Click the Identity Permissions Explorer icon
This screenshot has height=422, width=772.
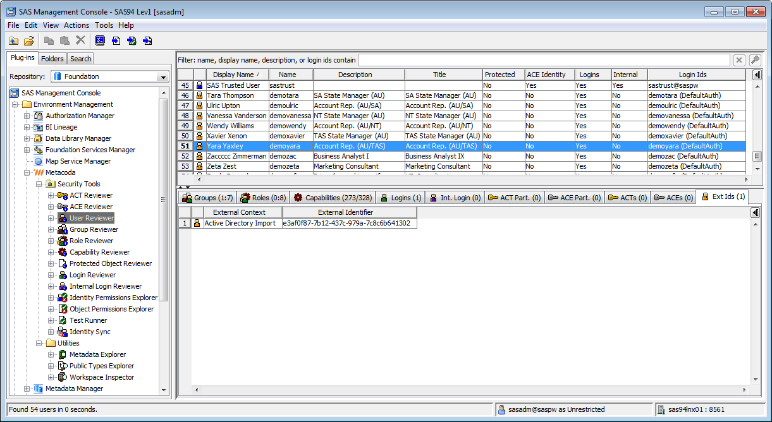point(63,298)
